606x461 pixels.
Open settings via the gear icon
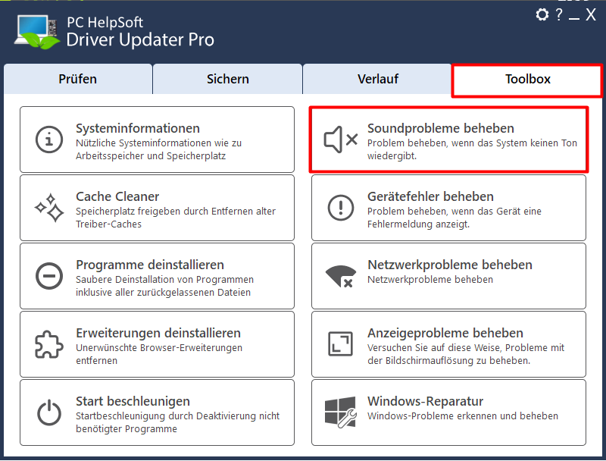(x=542, y=14)
